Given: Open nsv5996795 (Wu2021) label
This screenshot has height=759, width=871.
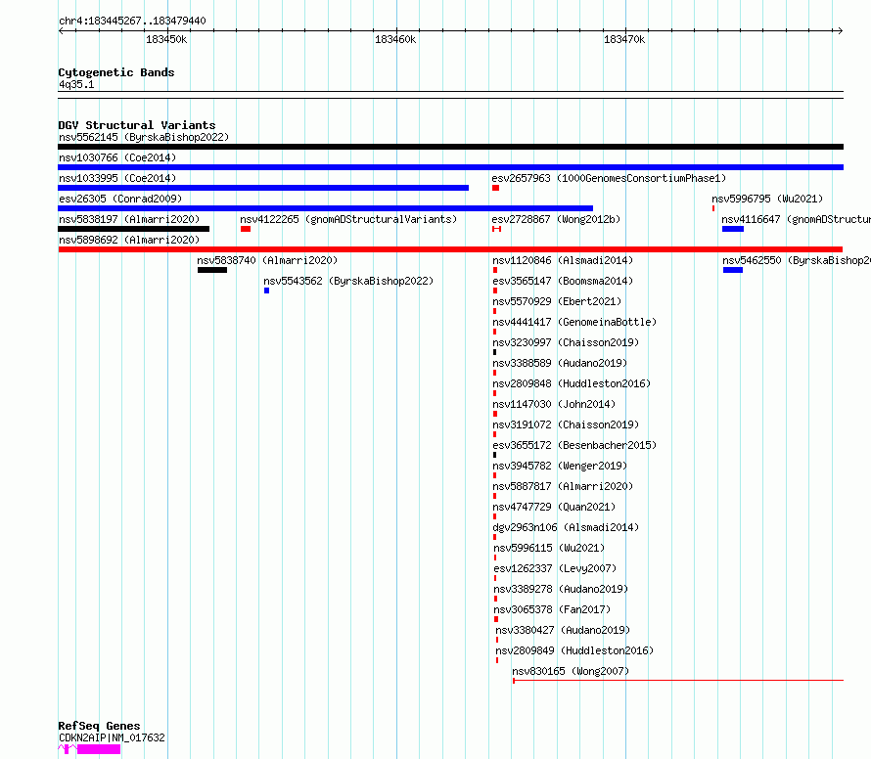Looking at the screenshot, I should [x=767, y=199].
